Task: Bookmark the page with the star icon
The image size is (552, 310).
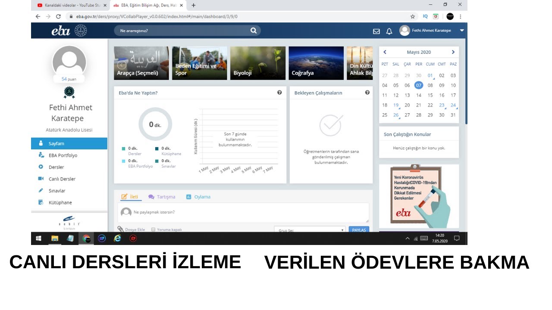Action: [413, 16]
